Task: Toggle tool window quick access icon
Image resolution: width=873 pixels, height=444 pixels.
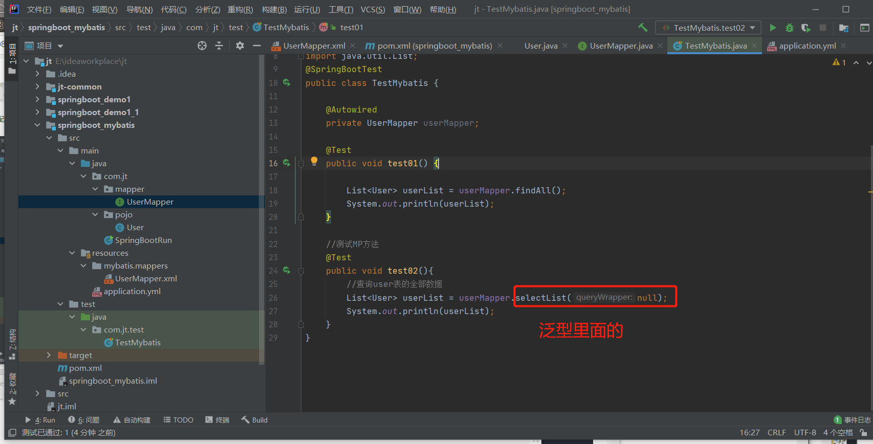Action: [x=12, y=433]
